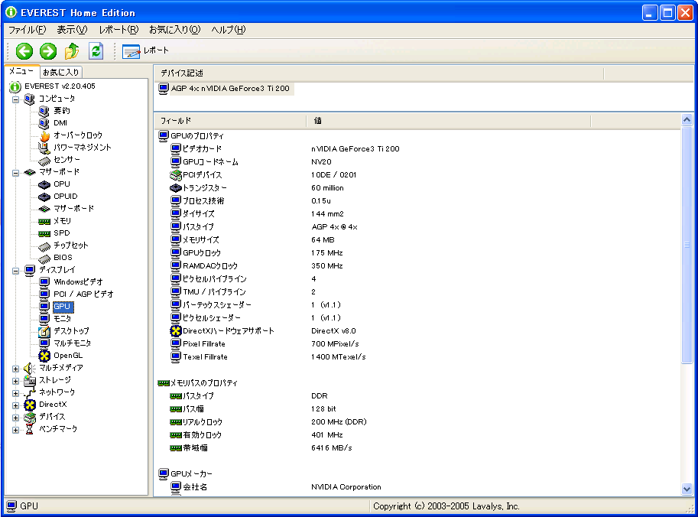The width and height of the screenshot is (698, 517).
Task: Open the お気に入り(O) menu
Action: pyautogui.click(x=174, y=30)
